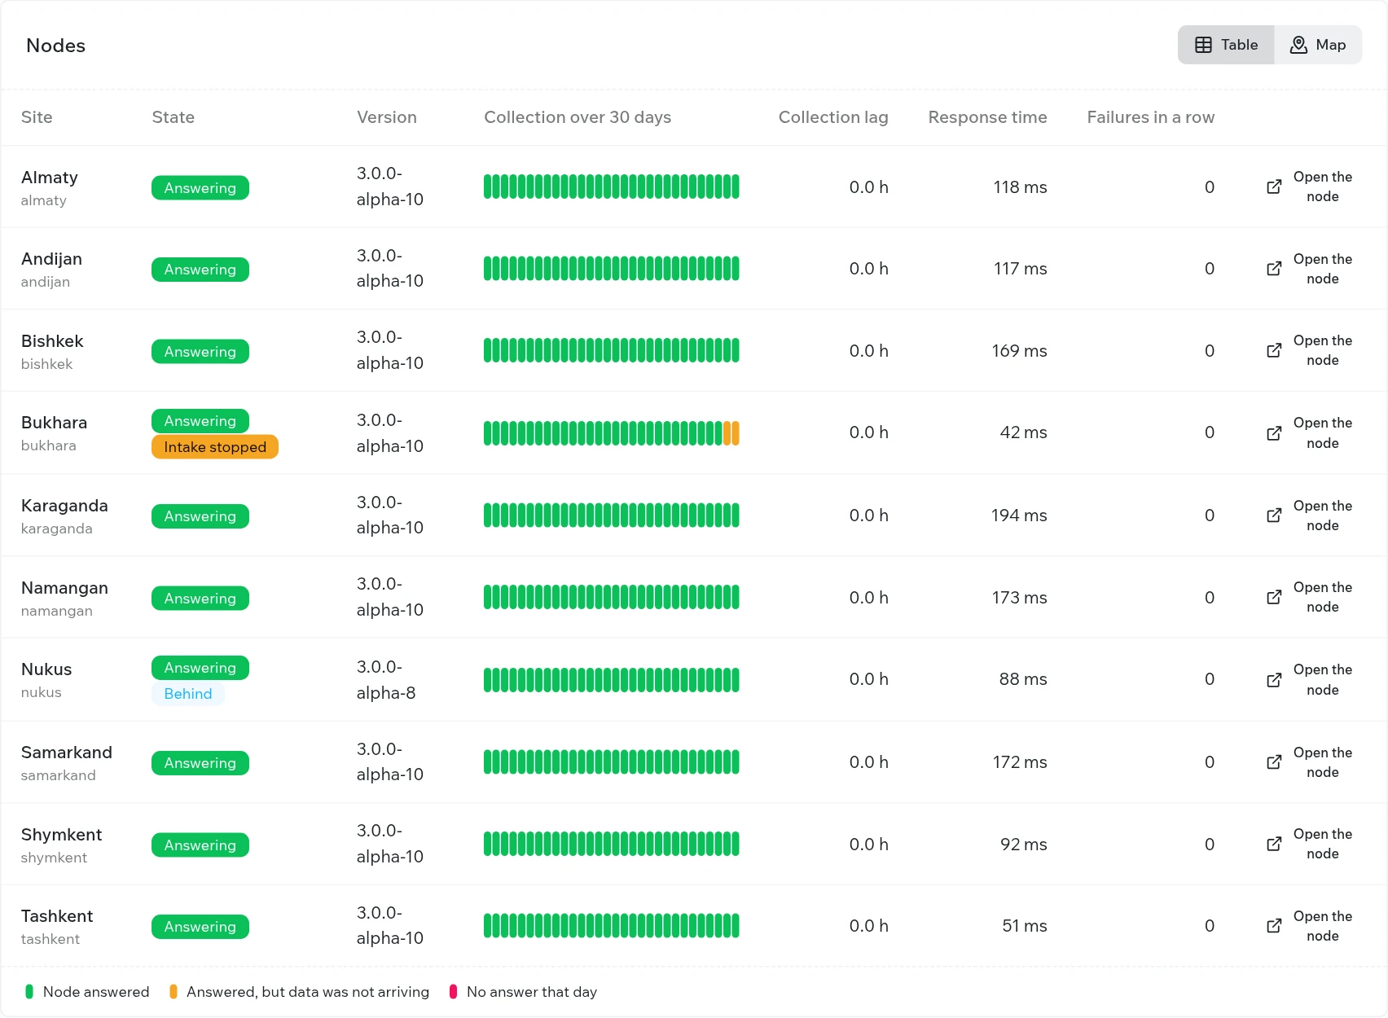
Task: Switch to the Map view tab
Action: [1318, 45]
